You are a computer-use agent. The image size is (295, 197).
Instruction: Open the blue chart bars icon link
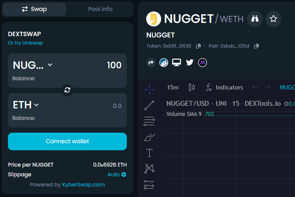point(164,63)
